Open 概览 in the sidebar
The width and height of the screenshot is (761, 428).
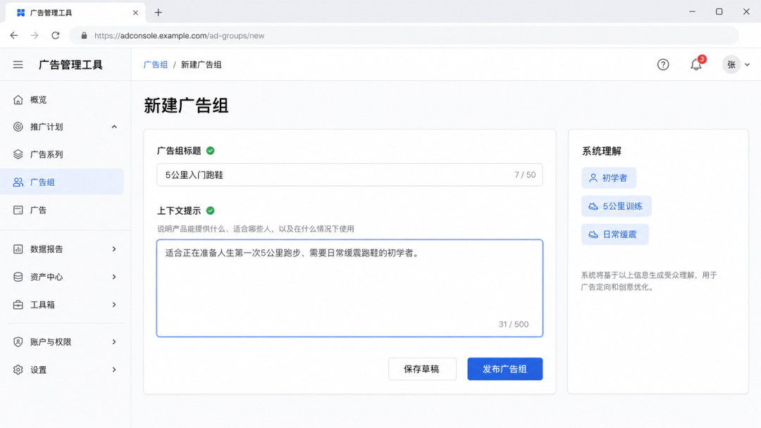tap(62, 99)
